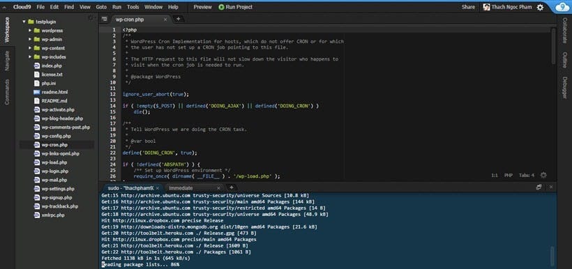Image resolution: width=572 pixels, height=269 pixels.
Task: Open Thach Ngoc Pham user menu
Action: click(507, 7)
